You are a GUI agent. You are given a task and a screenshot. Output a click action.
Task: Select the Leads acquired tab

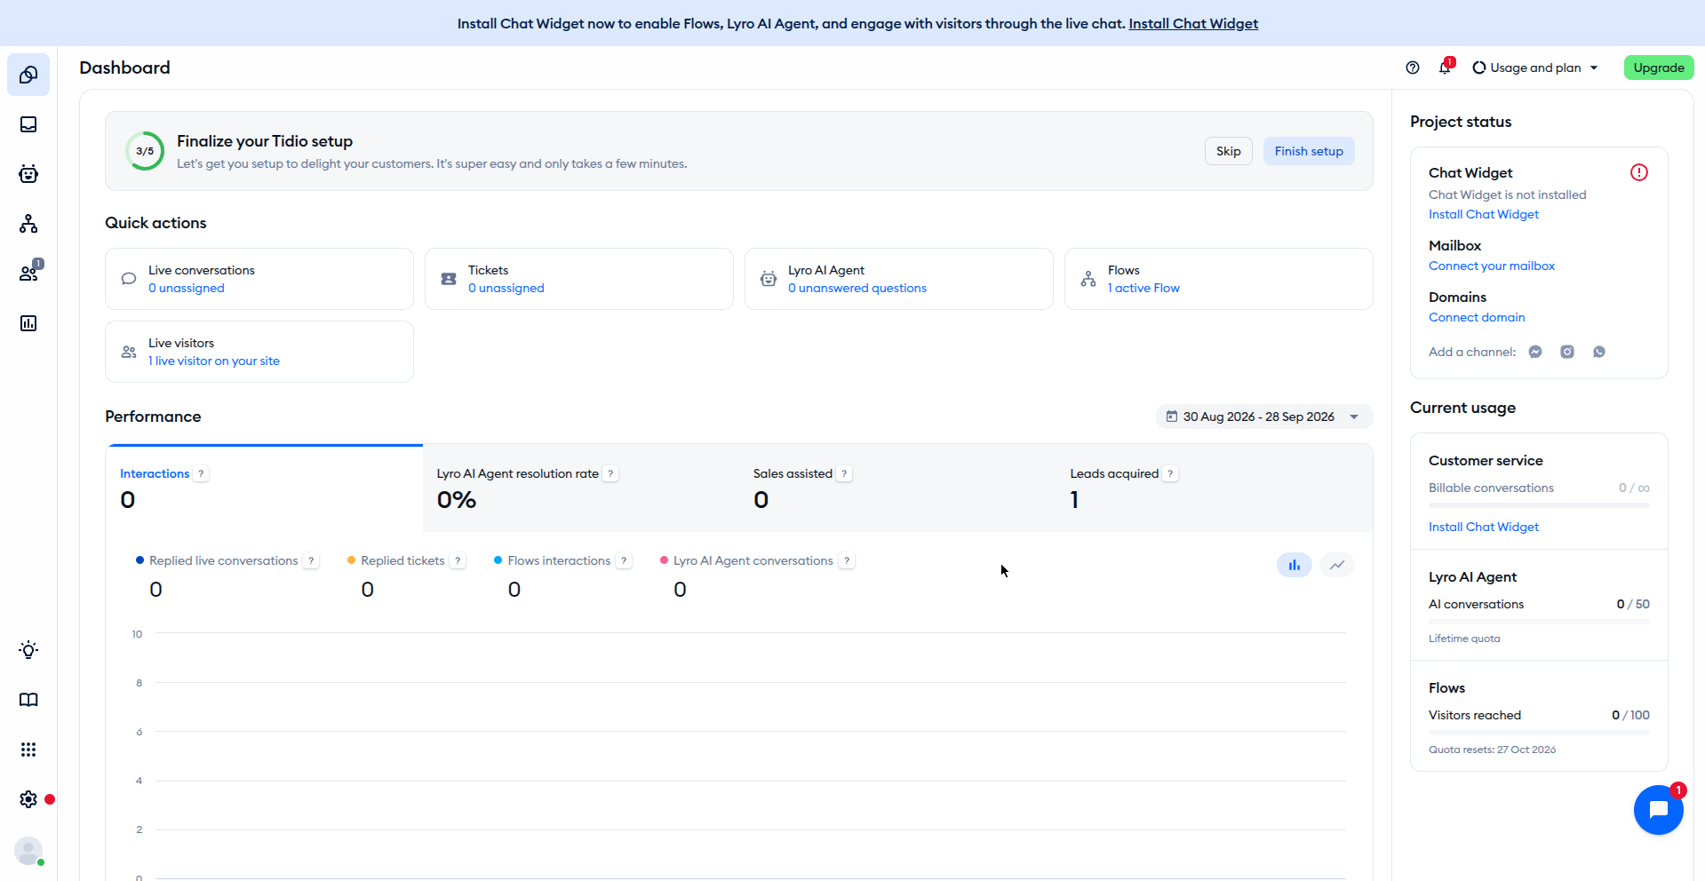pyautogui.click(x=1214, y=488)
